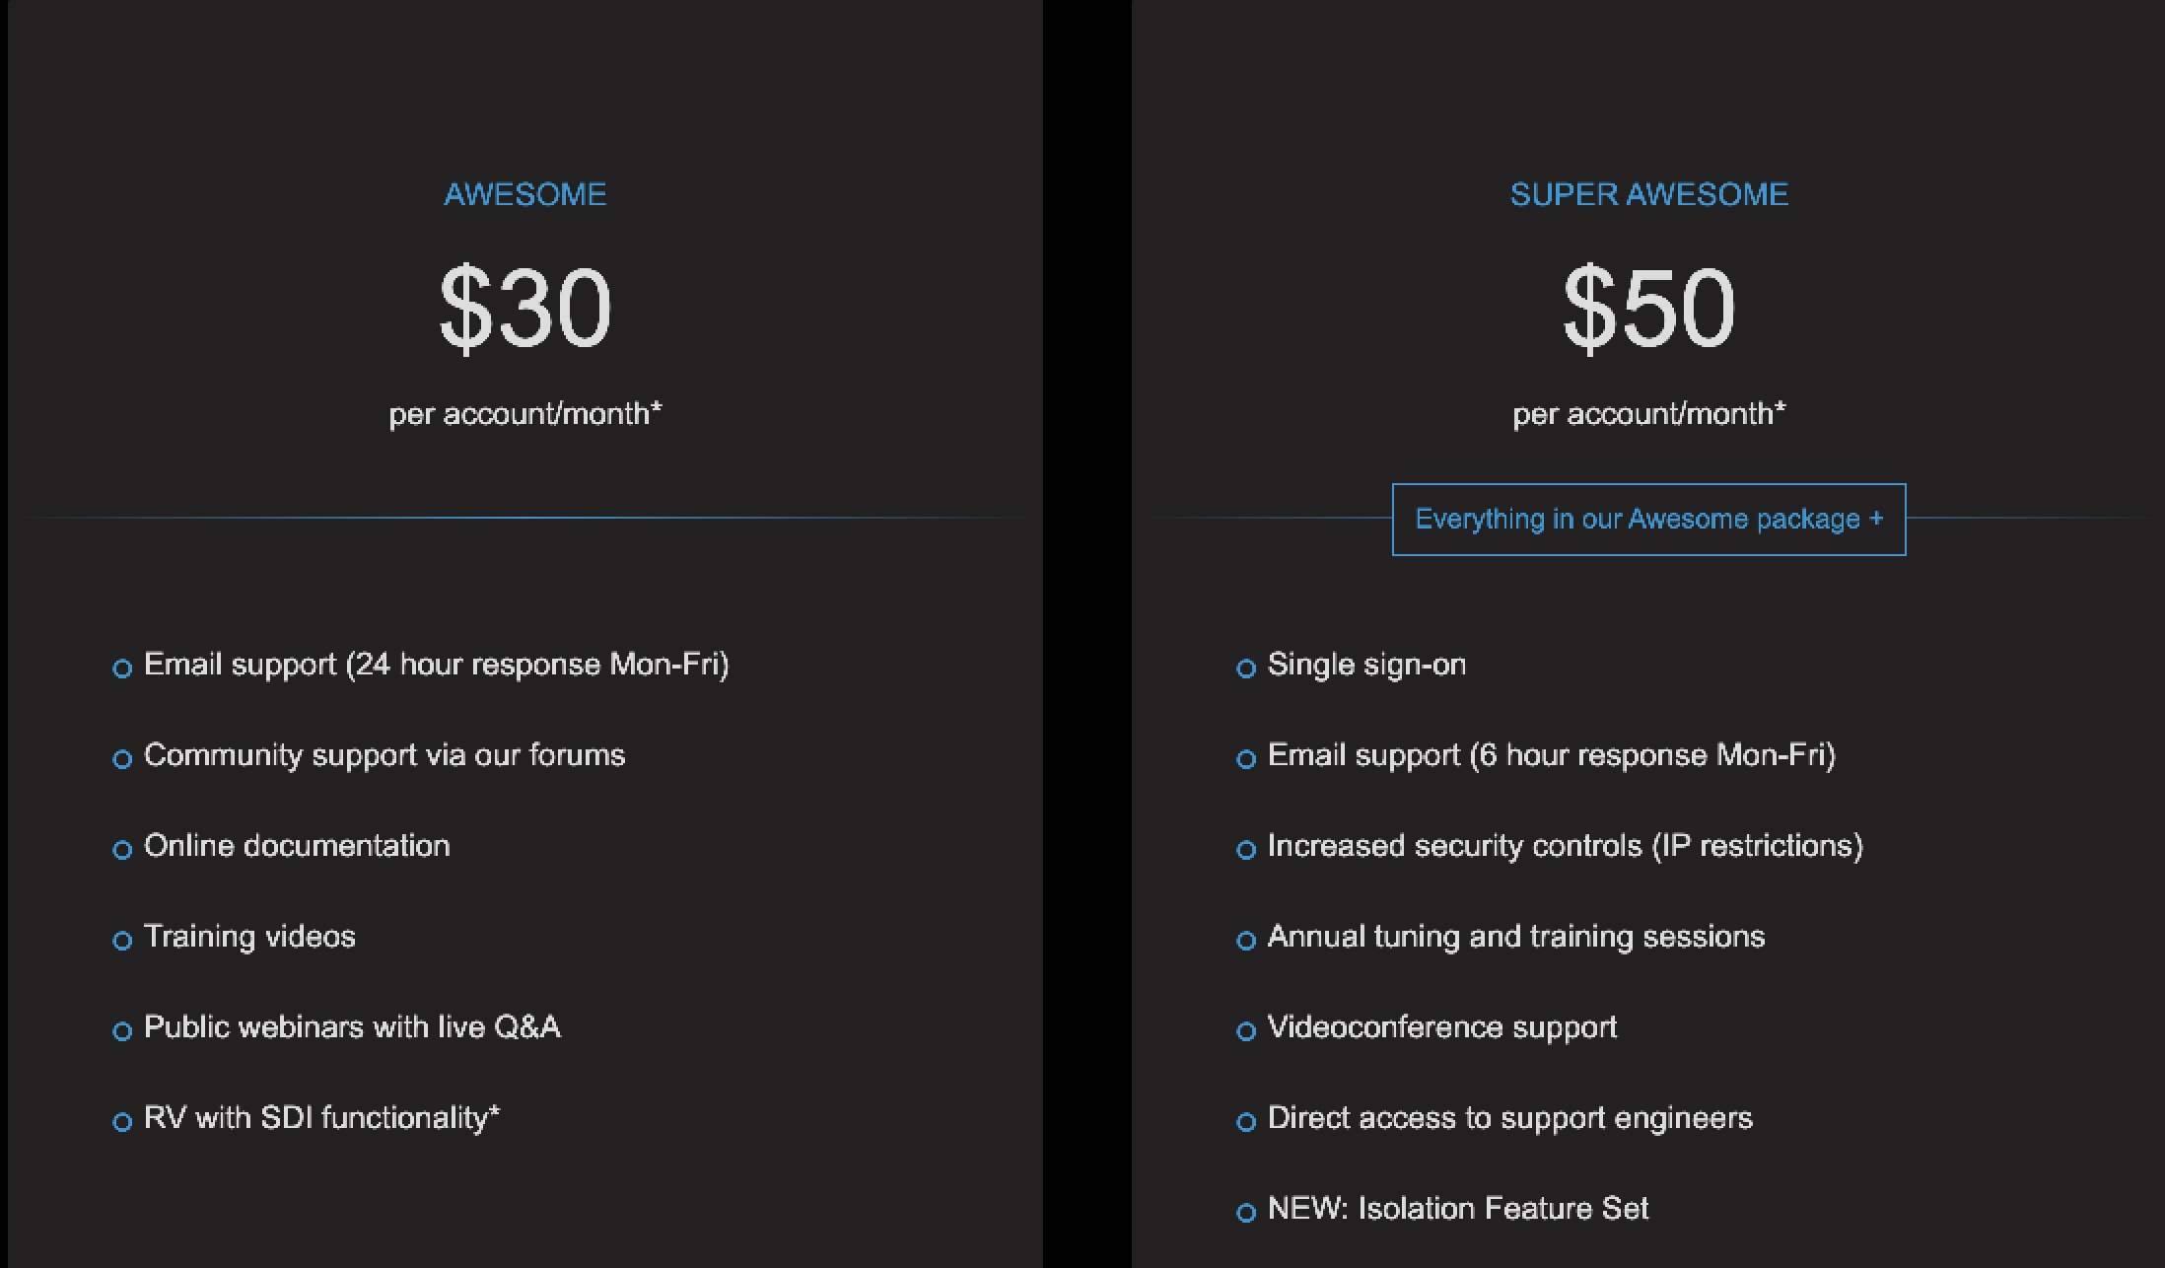Click per account/month* under the $50 price
The image size is (2165, 1268).
1649,414
